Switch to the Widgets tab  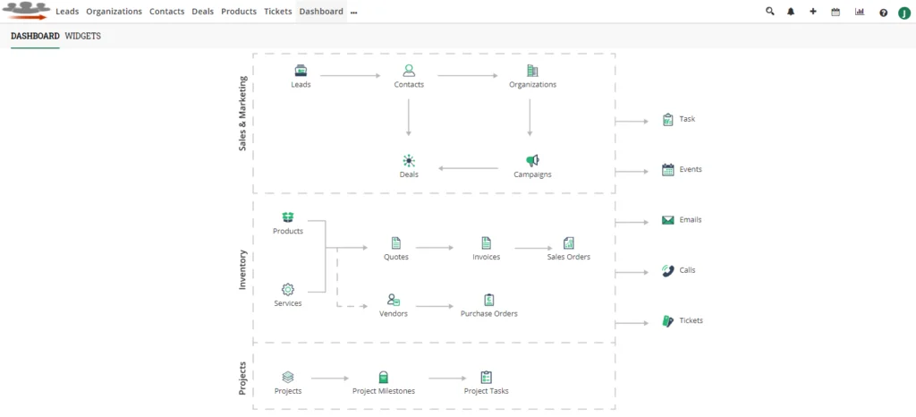(x=83, y=36)
